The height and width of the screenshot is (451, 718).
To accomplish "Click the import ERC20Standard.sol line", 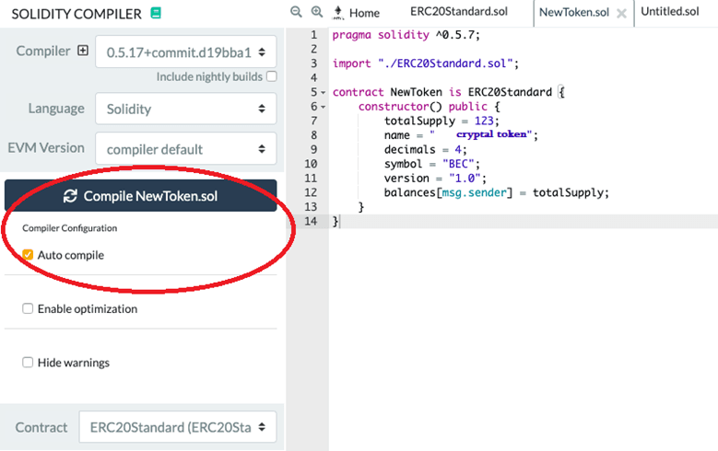I will (426, 64).
